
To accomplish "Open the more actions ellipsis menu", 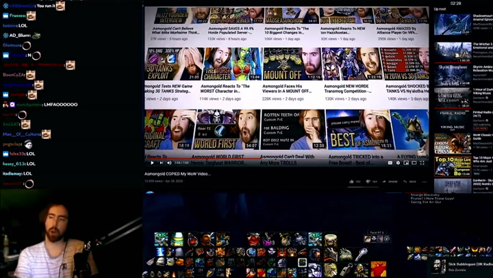I will tap(425, 181).
